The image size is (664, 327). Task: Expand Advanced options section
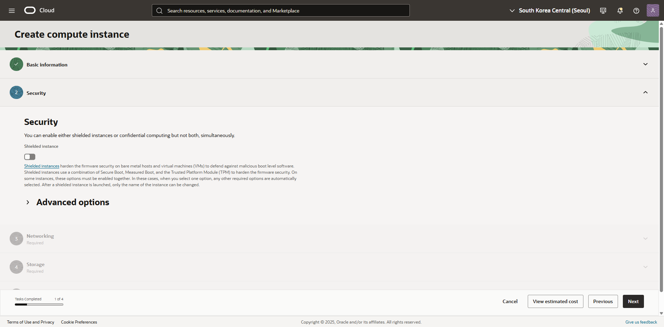coord(28,202)
